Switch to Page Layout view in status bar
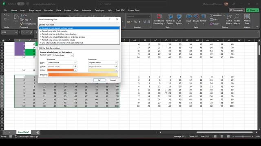The height and width of the screenshot is (146, 261). pyautogui.click(x=222, y=136)
